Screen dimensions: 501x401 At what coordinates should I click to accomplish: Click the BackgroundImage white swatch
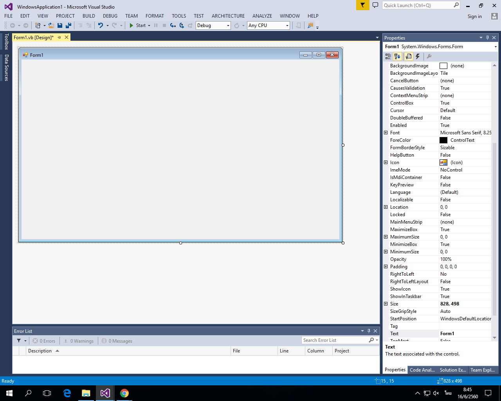point(443,66)
